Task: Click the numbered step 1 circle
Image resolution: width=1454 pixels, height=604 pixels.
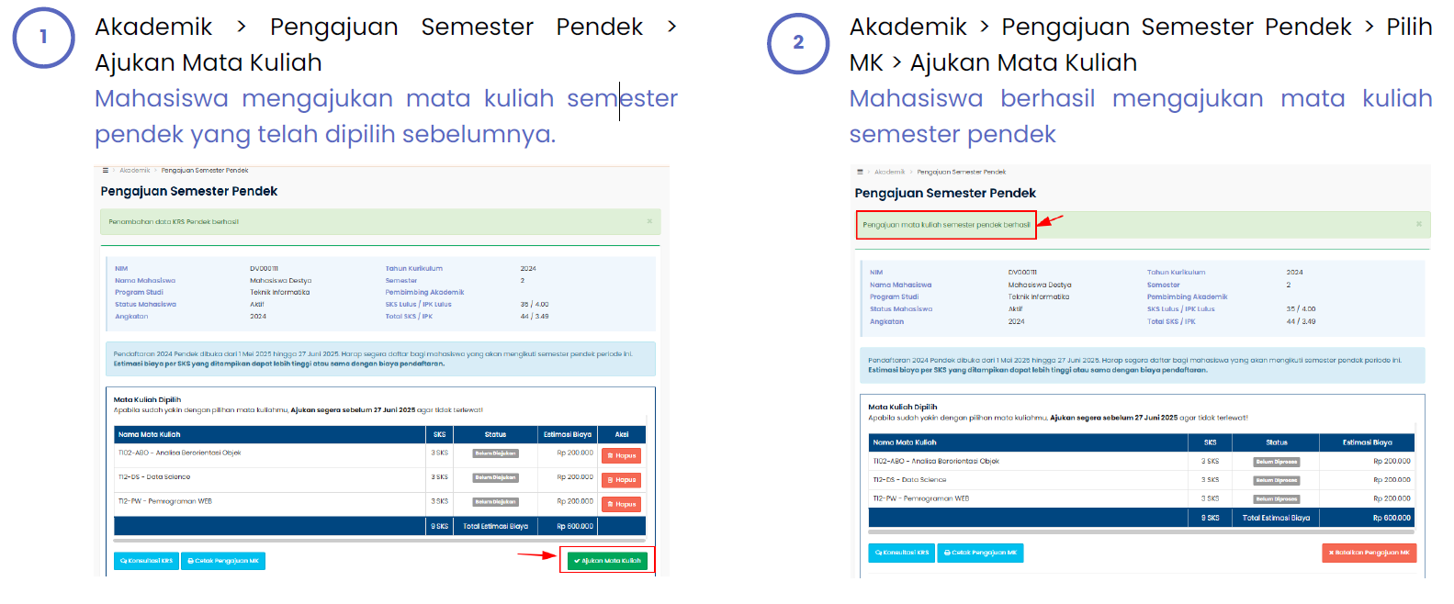Action: pos(43,38)
